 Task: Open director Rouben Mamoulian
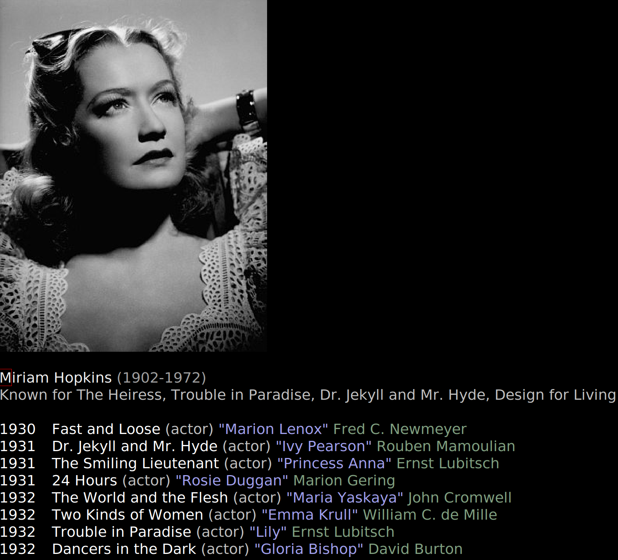(x=446, y=446)
